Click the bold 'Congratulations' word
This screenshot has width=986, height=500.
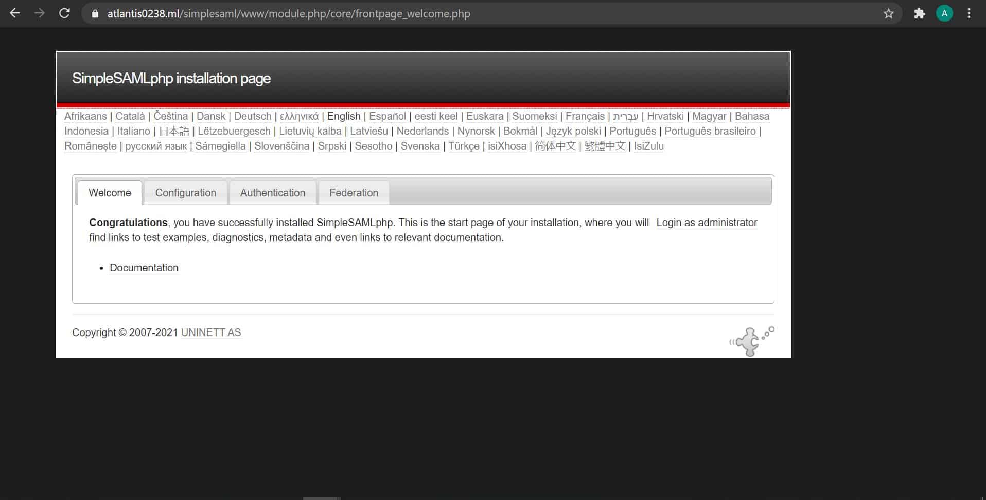tap(128, 223)
